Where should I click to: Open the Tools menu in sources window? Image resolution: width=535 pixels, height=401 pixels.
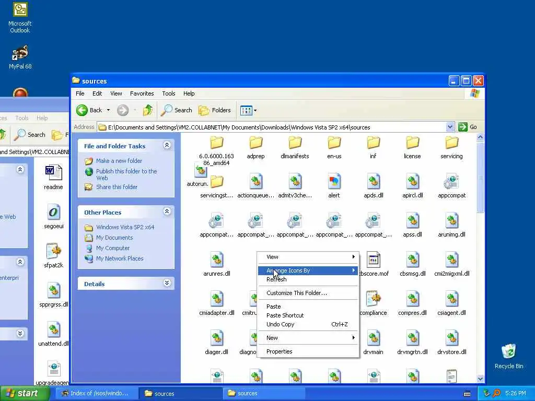tap(168, 93)
